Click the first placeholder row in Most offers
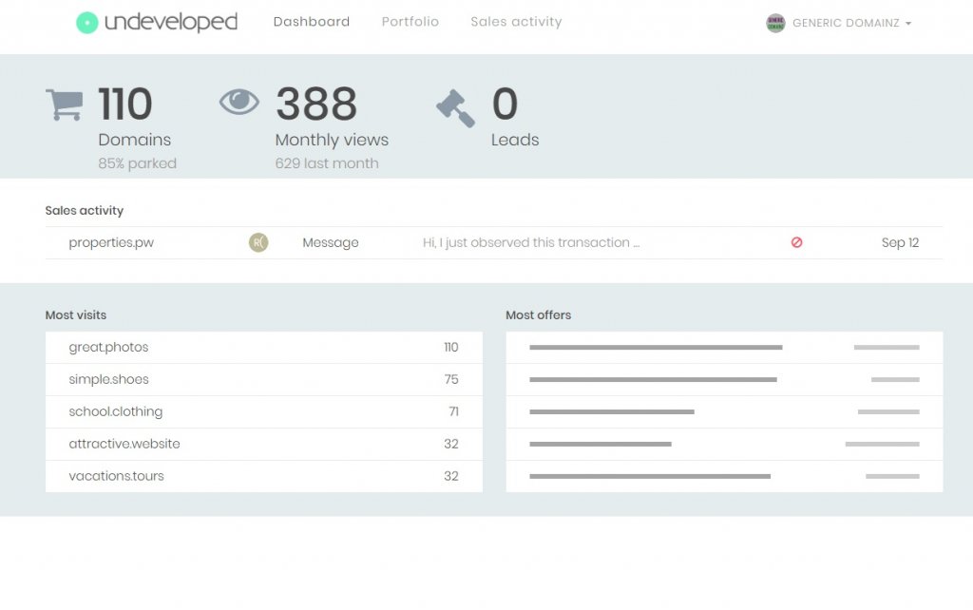The image size is (973, 610). [x=724, y=347]
